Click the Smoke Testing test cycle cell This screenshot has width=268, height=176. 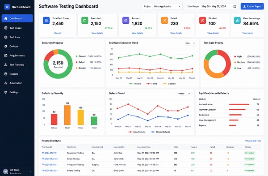click(x=73, y=171)
